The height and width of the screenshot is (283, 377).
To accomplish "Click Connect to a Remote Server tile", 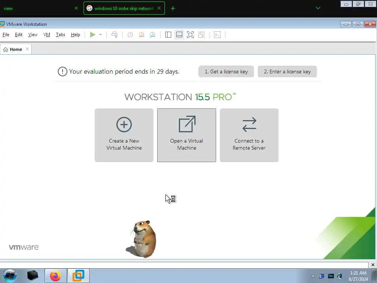I will (x=249, y=135).
